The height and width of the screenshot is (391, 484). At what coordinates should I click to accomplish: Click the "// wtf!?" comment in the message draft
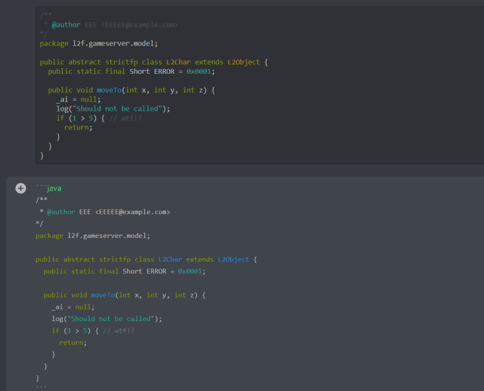pyautogui.click(x=119, y=331)
